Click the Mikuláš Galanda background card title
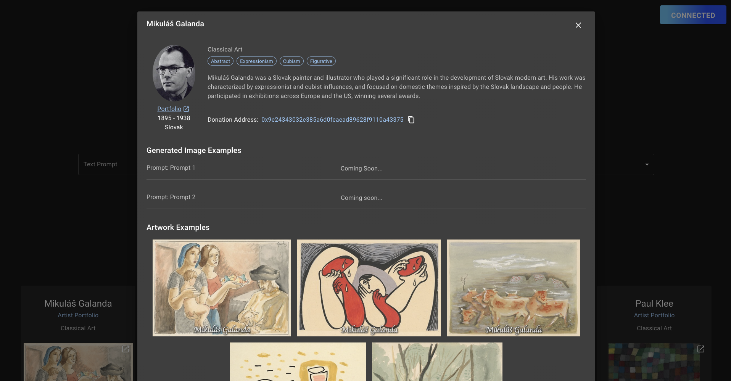This screenshot has height=381, width=731. click(x=78, y=304)
